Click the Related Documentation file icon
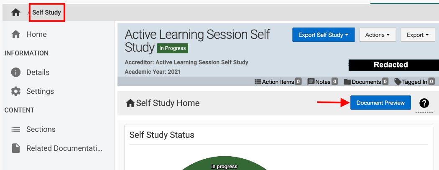 click(x=16, y=148)
